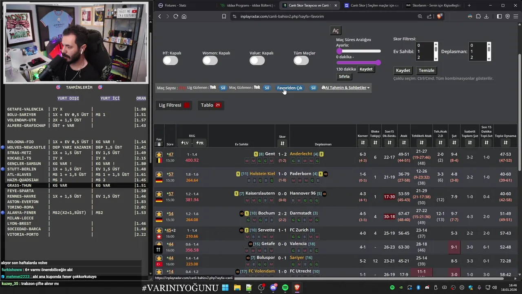
Task: Open Discord from taskbar
Action: [273, 287]
